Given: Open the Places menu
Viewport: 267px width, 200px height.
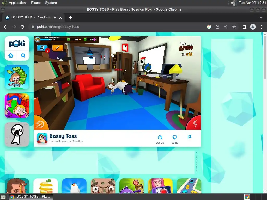Looking at the screenshot, I should pos(36,3).
